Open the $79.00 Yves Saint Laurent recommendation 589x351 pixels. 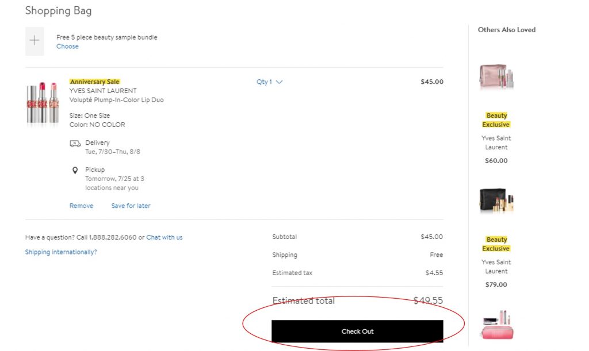click(x=496, y=267)
